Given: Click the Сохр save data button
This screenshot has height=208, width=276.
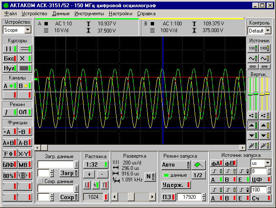Looking at the screenshot, I should click(69, 197).
